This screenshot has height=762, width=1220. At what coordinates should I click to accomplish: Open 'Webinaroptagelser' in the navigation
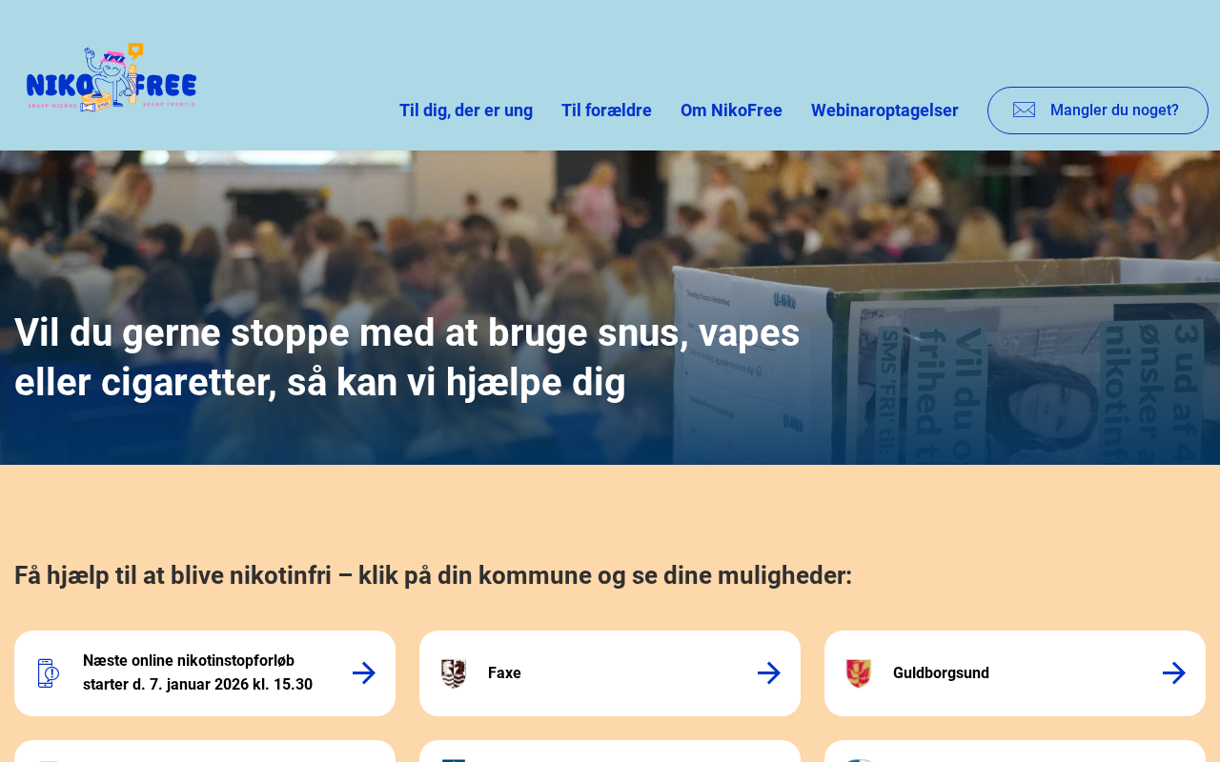pyautogui.click(x=884, y=110)
